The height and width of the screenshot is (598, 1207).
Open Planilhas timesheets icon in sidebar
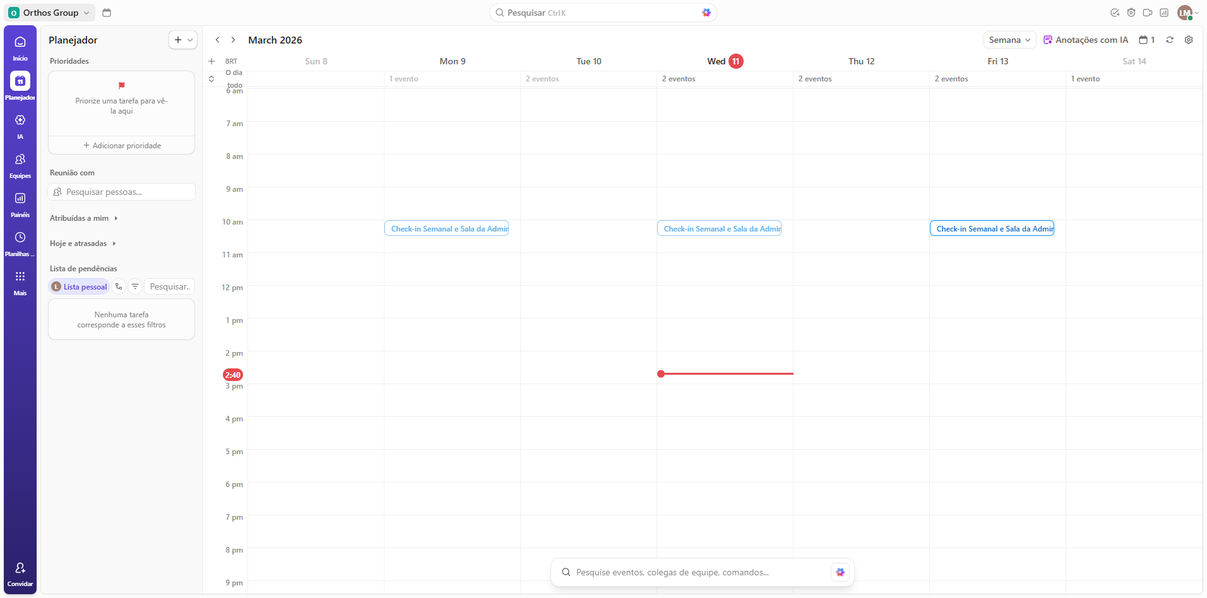[x=20, y=238]
